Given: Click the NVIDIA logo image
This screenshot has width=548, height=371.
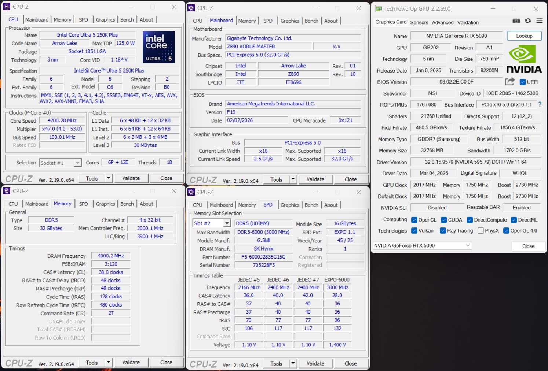Looking at the screenshot, I should click(x=524, y=59).
